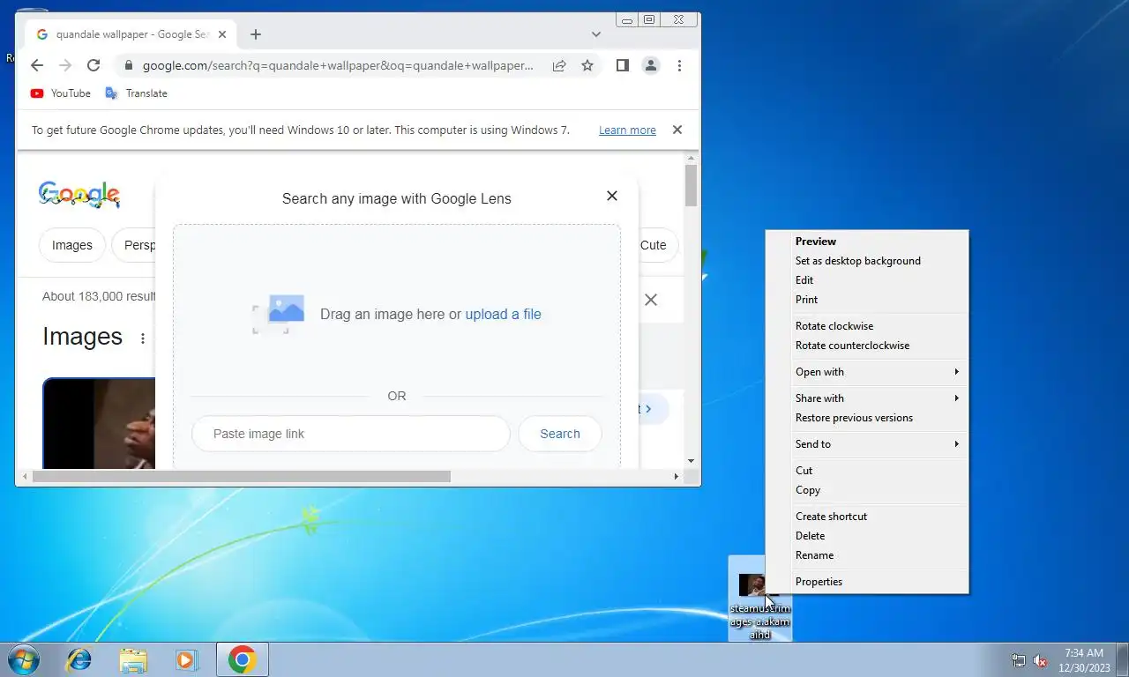Viewport: 1129px width, 677px height.
Task: Open Windows Explorer from taskbar
Action: point(133,659)
